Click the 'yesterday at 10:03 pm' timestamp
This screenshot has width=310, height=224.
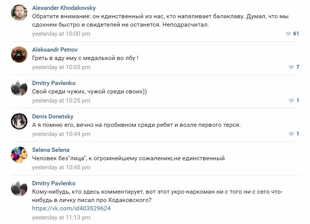pos(61,67)
